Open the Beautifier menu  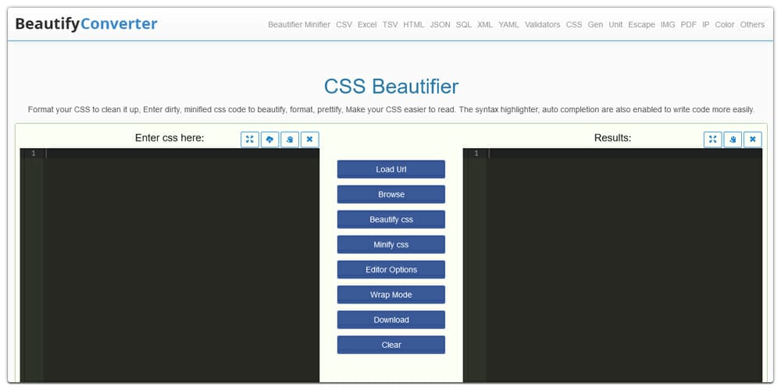285,24
